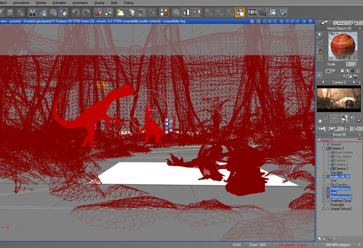The height and width of the screenshot is (248, 363).
Task: Go to next camera with right arrow
Action: (354, 82)
